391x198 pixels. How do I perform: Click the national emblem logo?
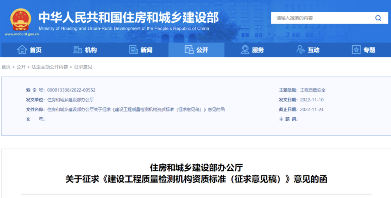[21, 19]
